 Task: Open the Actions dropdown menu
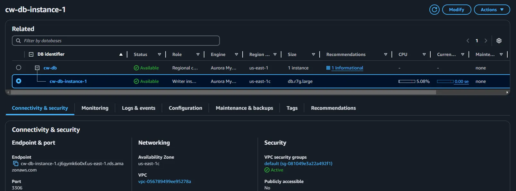pos(492,10)
